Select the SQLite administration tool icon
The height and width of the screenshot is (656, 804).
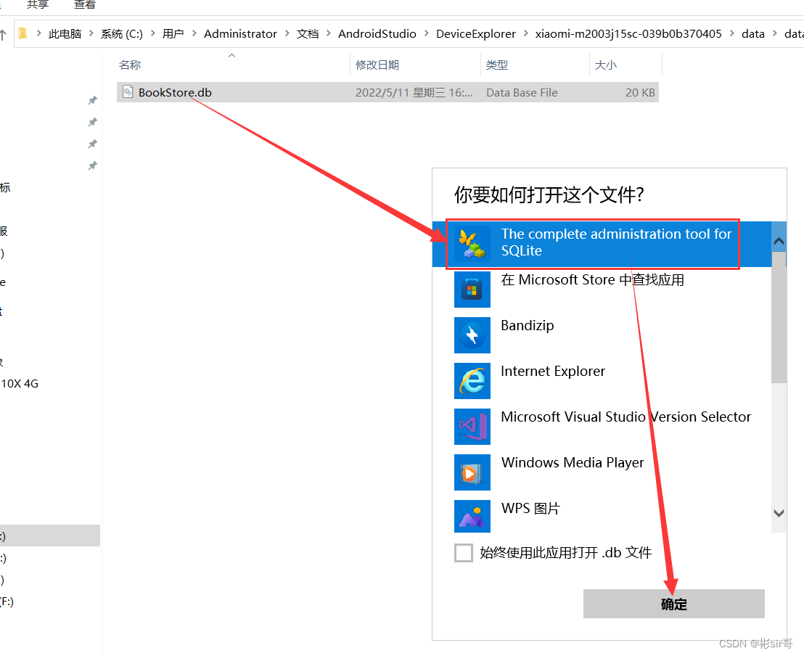(472, 244)
